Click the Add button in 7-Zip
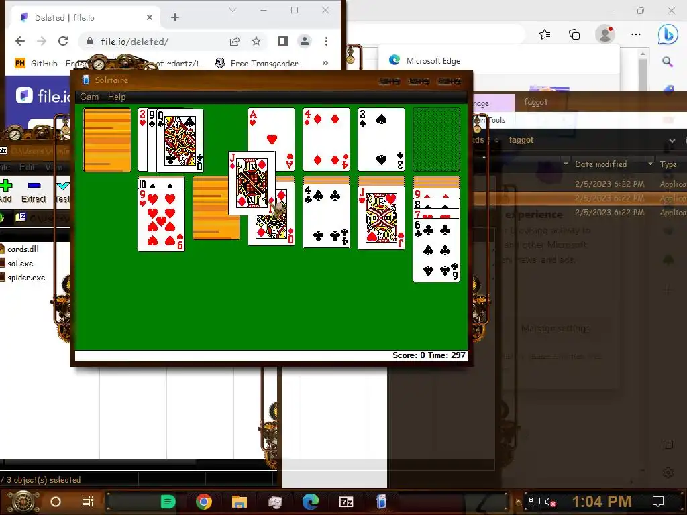 (x=6, y=191)
